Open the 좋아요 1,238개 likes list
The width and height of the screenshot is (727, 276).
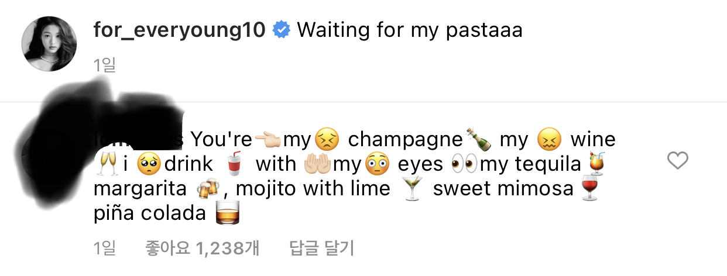202,249
